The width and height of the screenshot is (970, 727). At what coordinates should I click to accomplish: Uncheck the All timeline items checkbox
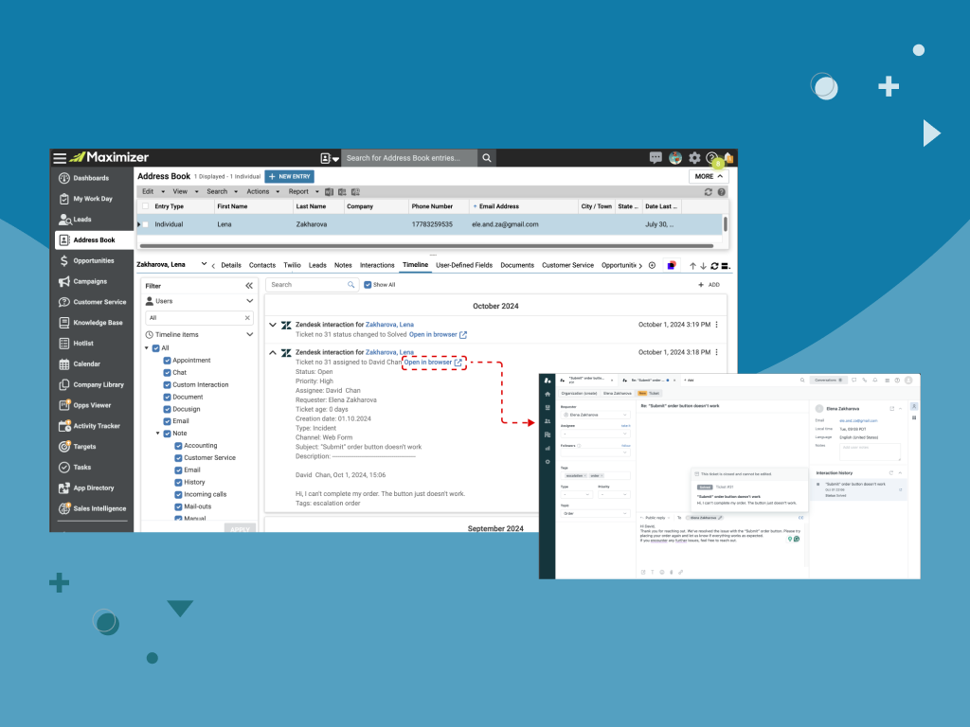(156, 348)
